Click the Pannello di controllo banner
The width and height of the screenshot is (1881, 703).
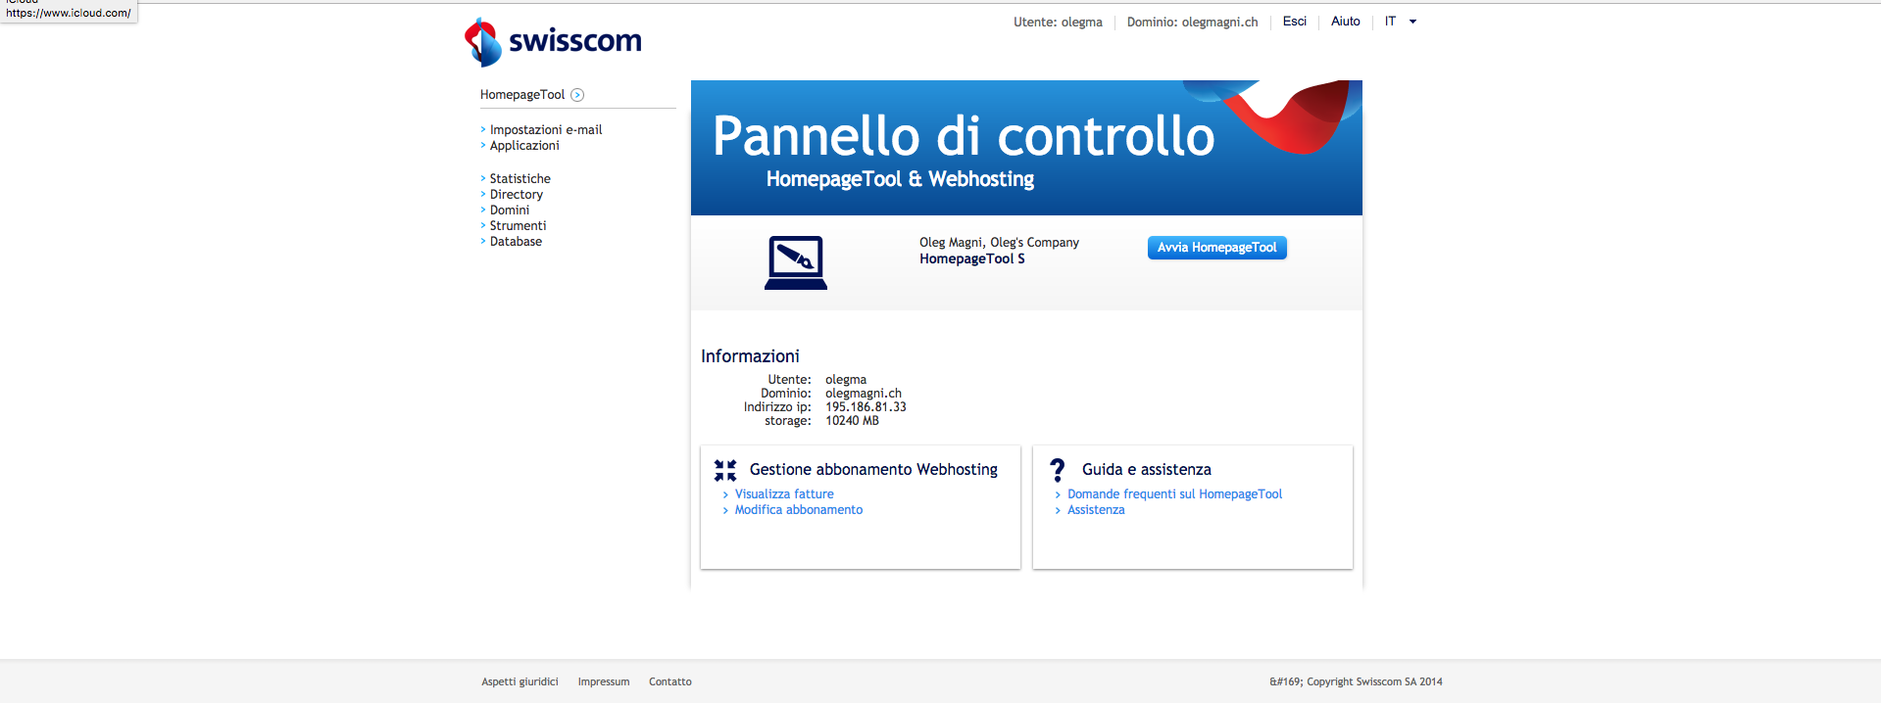point(1026,148)
